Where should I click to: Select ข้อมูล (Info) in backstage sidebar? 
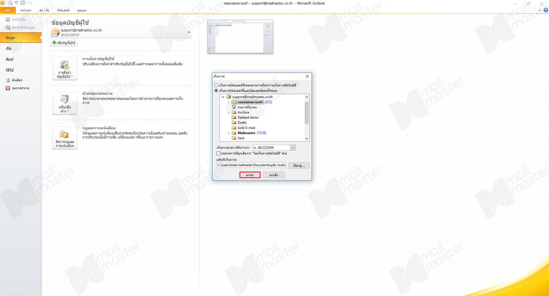[21, 38]
